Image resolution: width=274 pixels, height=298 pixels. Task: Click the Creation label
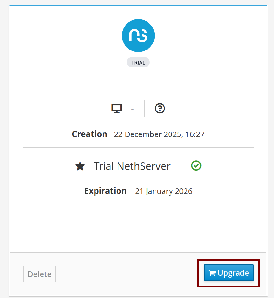[89, 134]
